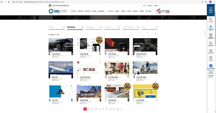This screenshot has width=216, height=113.
Task: Click the browser forward arrow
Action: click(x=5, y=2)
